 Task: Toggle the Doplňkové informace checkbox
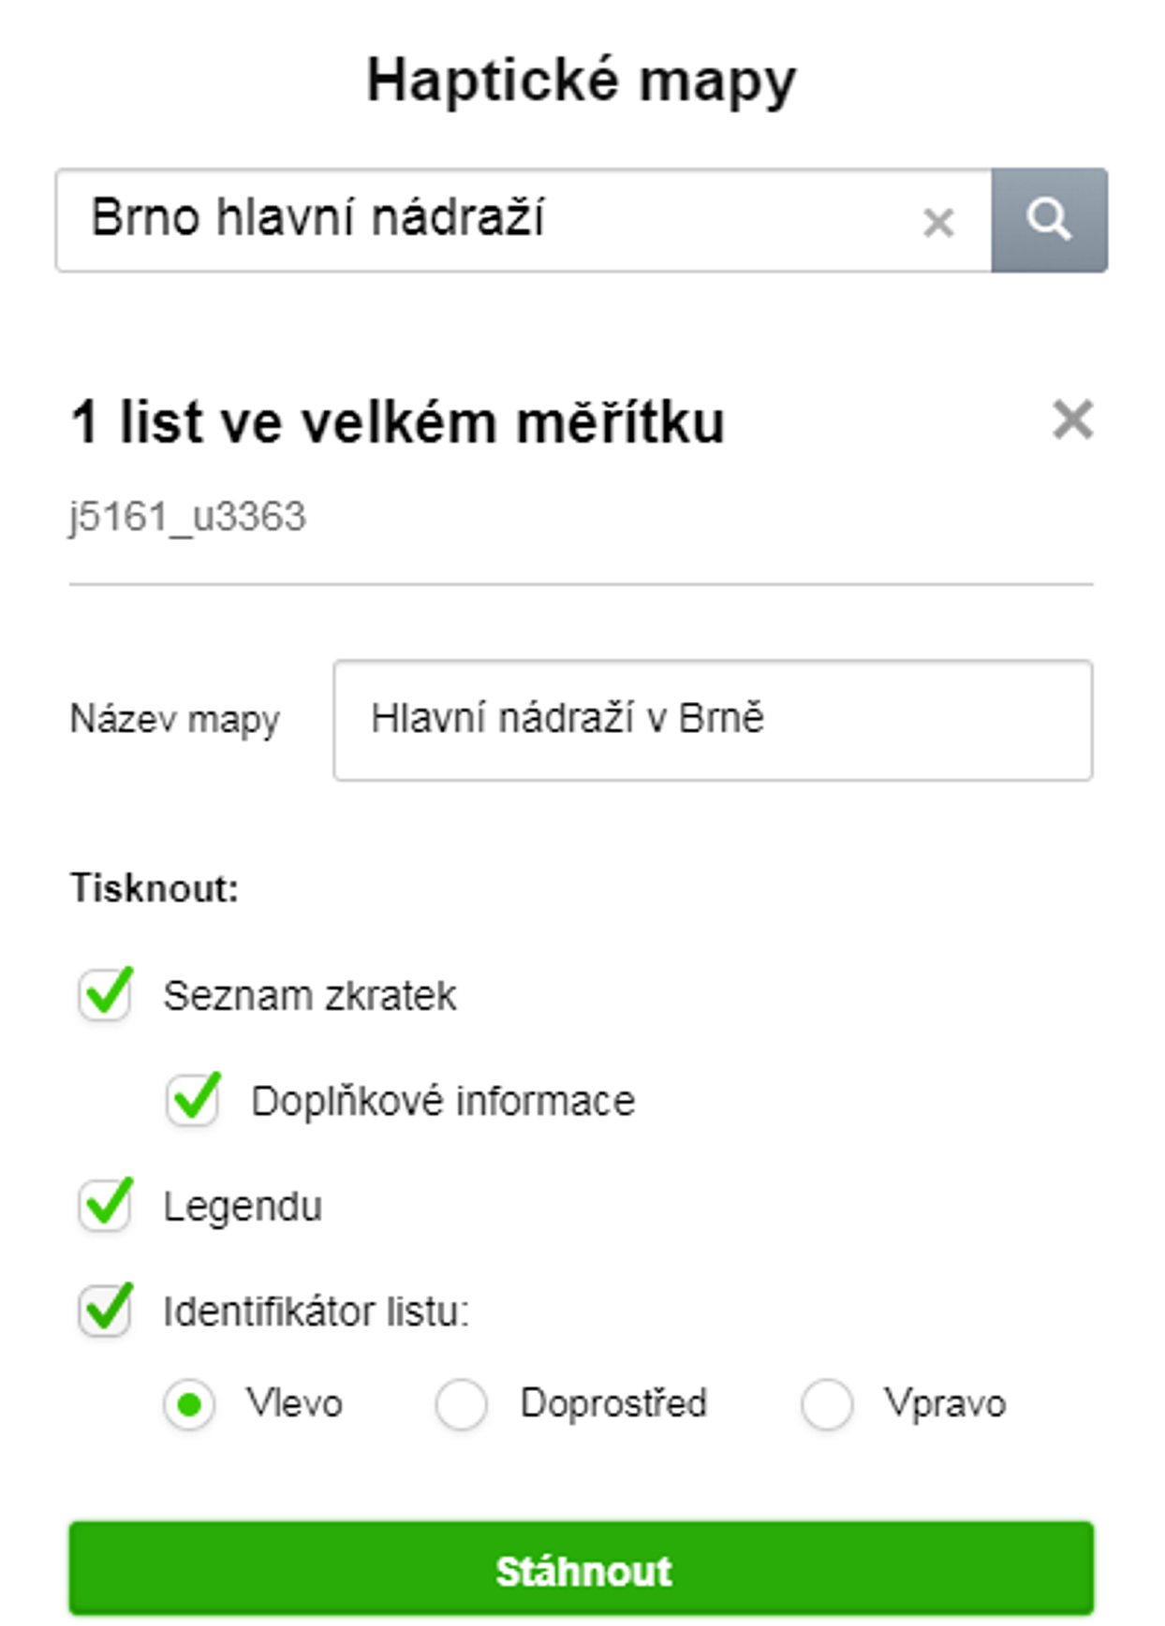193,1099
